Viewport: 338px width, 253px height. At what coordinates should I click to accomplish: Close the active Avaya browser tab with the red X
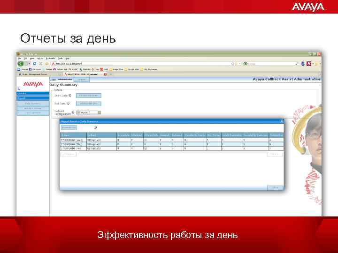(x=105, y=74)
